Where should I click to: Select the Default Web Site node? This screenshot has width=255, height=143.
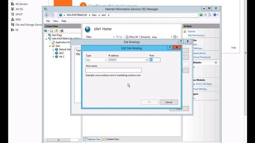65,49
